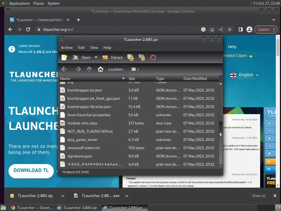Click the install page icon in Chrome's address bar
The height and width of the screenshot is (211, 281).
coord(212,29)
